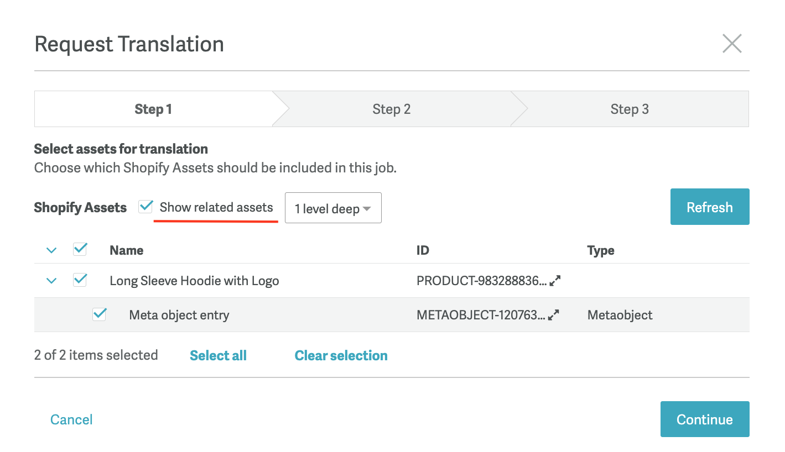Click the Continue button
785x452 pixels.
coord(705,419)
